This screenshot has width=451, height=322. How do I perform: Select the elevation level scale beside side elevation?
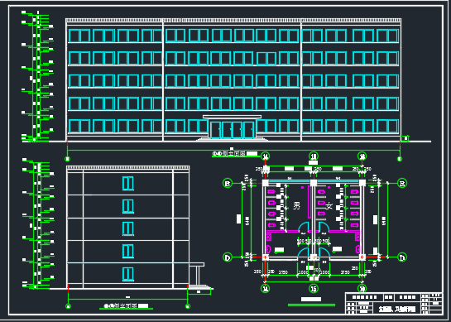click(38, 223)
